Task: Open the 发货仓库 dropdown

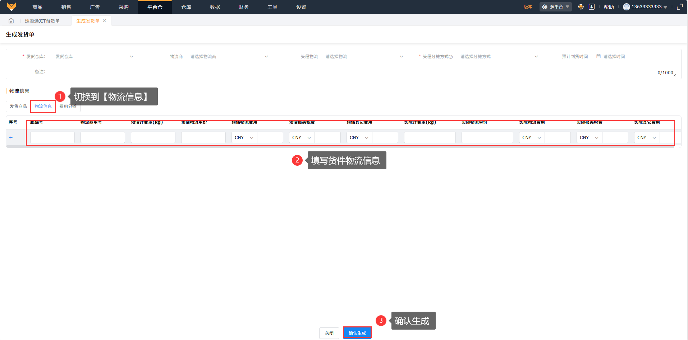Action: click(x=94, y=57)
